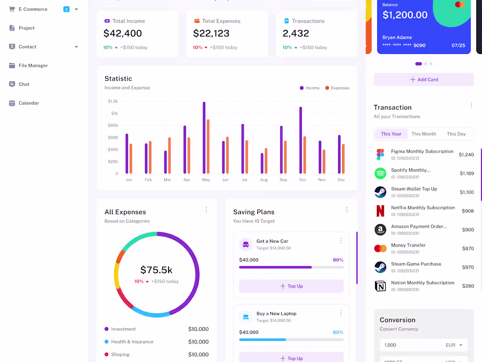This screenshot has height=362, width=482.
Task: Click the Spotify transaction icon
Action: 380,173
